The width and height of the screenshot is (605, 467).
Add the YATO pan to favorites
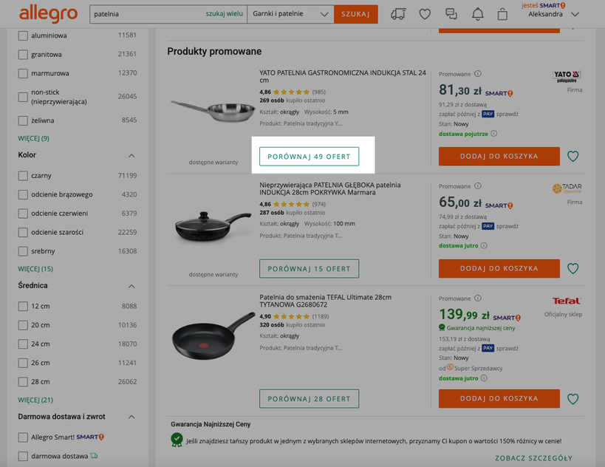point(573,157)
